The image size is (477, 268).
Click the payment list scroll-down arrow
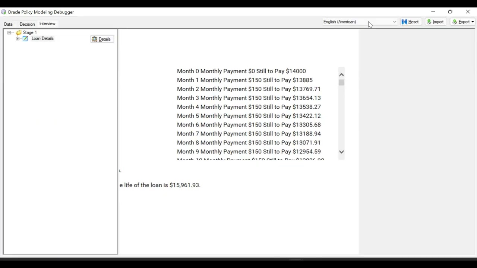[341, 152]
